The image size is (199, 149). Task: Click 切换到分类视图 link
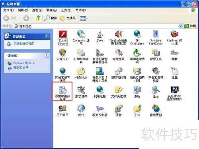[x=24, y=44]
